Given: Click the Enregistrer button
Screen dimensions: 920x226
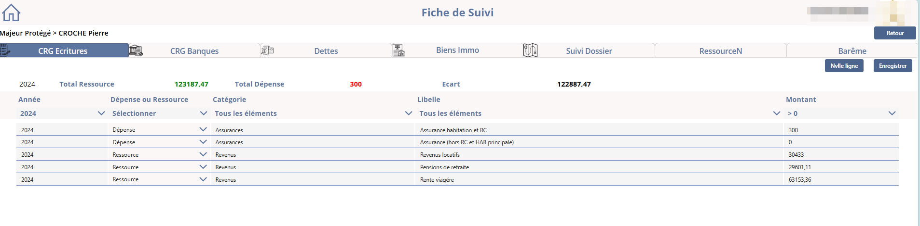Looking at the screenshot, I should coord(893,65).
